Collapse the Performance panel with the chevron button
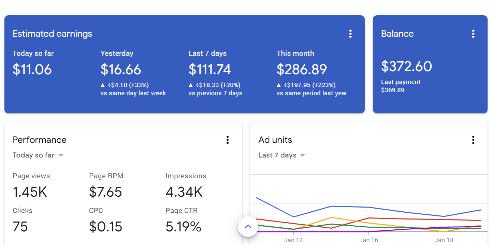 click(x=248, y=226)
